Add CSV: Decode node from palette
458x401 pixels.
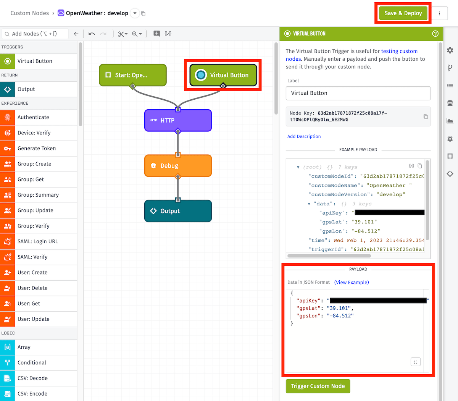pyautogui.click(x=39, y=378)
